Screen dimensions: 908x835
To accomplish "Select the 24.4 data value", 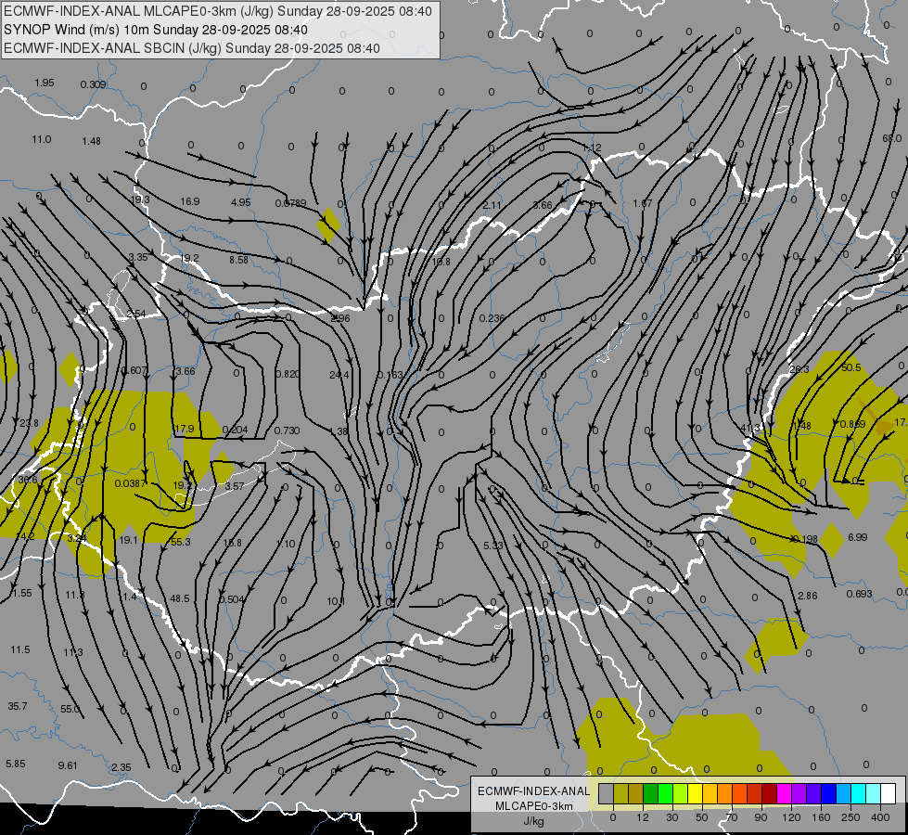I will tap(339, 375).
